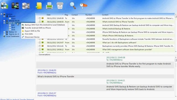
Task: Click the conversation pane scrollbar thumb
Action: point(176,60)
